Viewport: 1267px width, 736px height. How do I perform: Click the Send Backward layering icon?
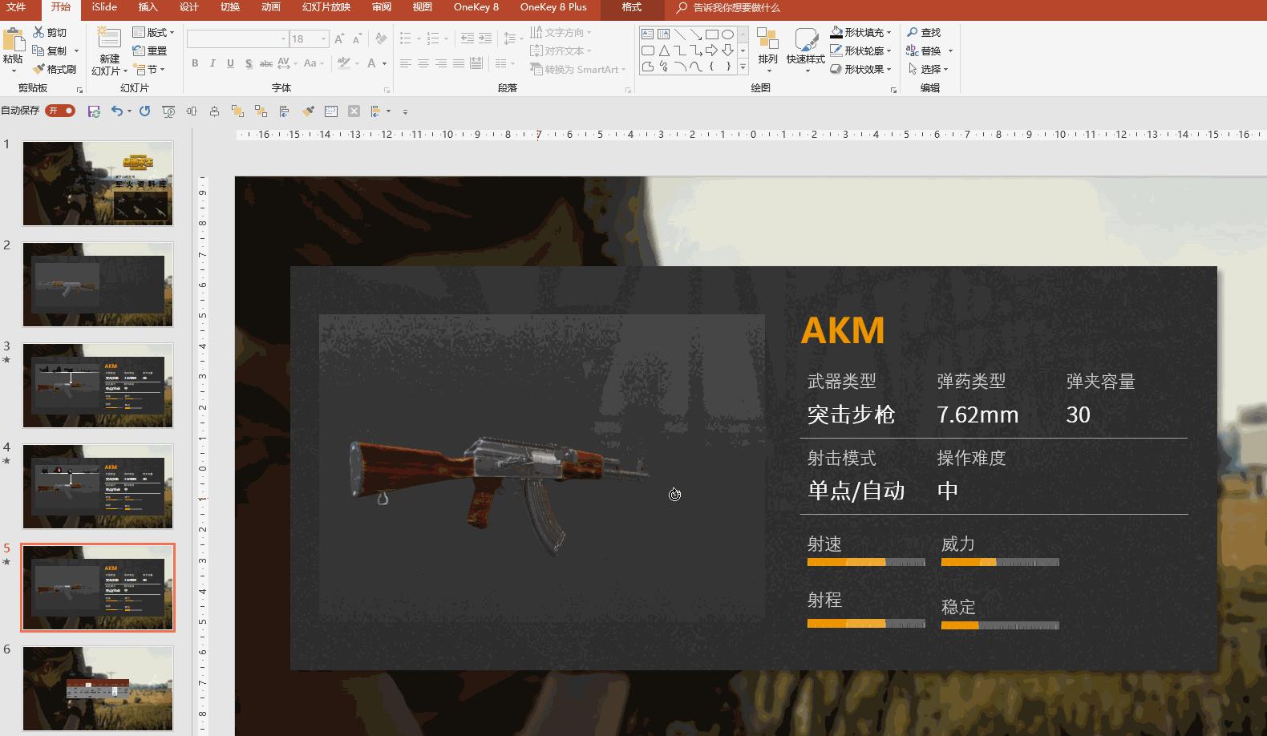(x=261, y=111)
